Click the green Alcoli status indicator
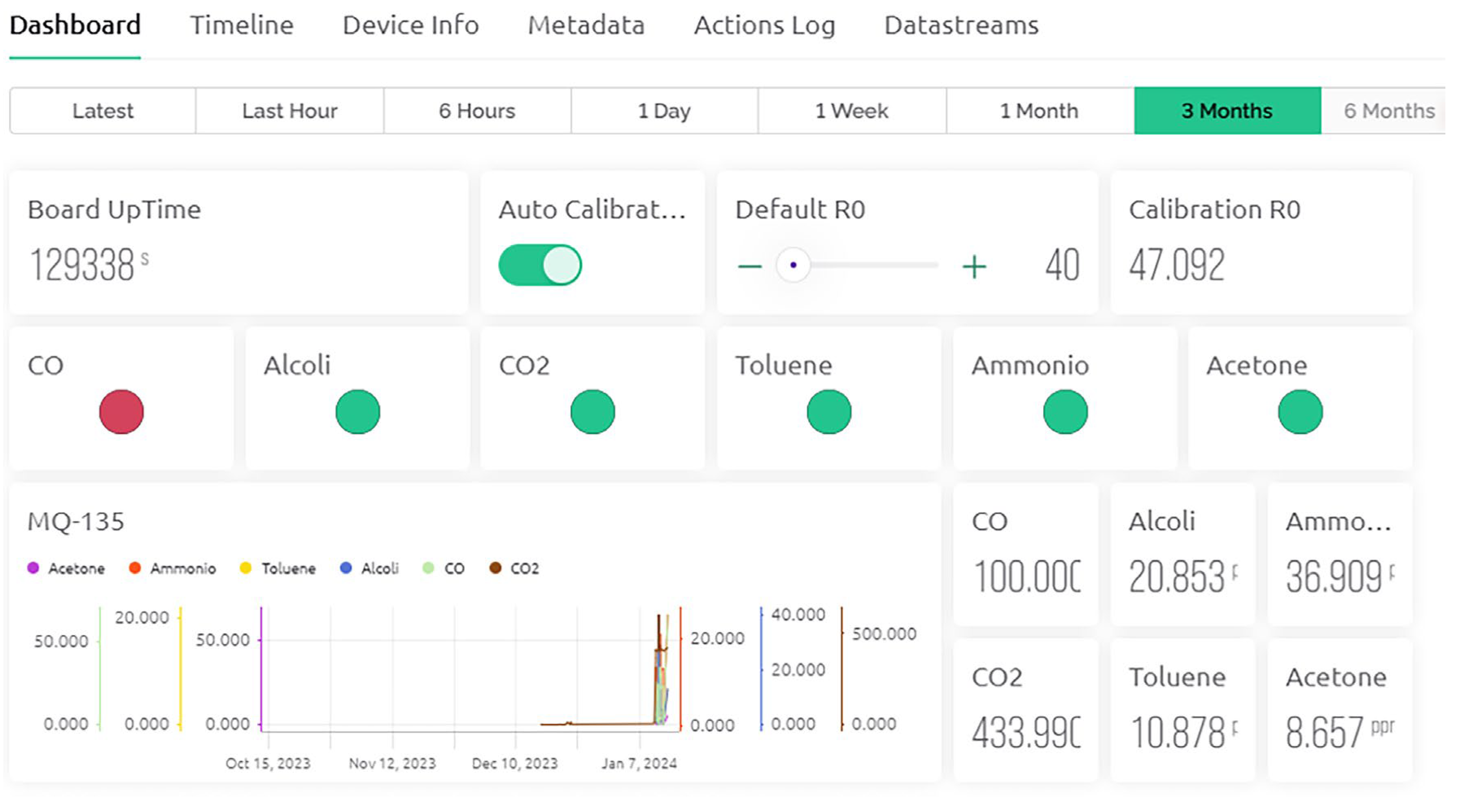The image size is (1458, 797). tap(358, 412)
